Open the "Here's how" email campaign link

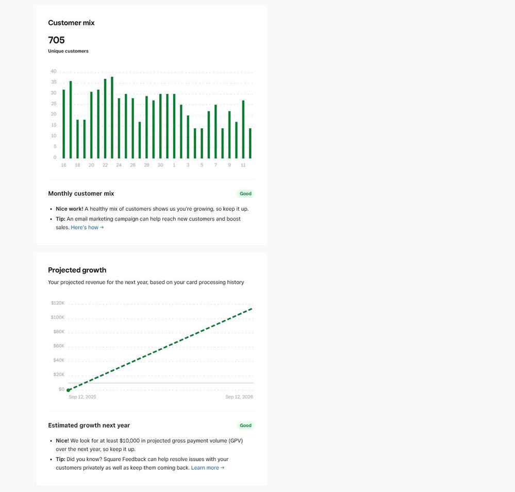click(x=84, y=227)
